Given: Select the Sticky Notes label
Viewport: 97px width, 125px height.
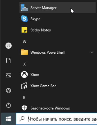Looking at the screenshot, I should (x=40, y=30).
